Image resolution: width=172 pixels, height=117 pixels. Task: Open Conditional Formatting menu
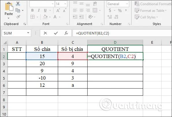(153, 4)
